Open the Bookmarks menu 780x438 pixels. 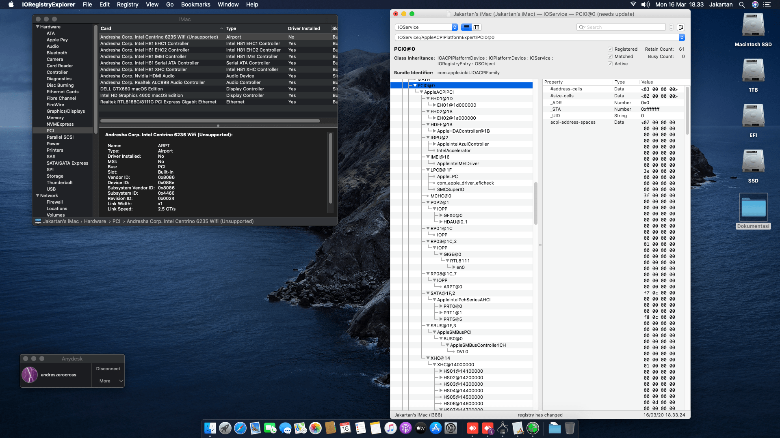[x=195, y=4]
